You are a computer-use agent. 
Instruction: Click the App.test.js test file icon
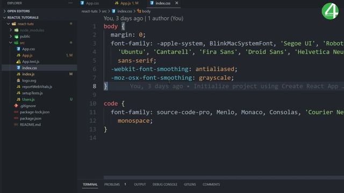click(18, 62)
